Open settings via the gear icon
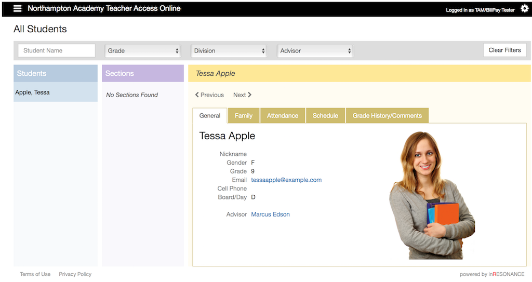532x282 pixels. point(524,9)
